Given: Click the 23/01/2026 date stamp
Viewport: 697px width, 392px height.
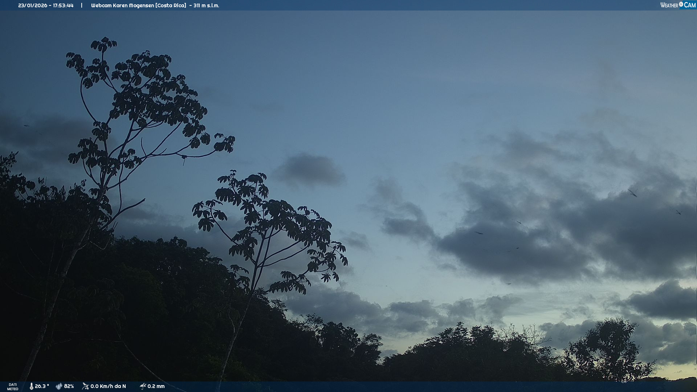Looking at the screenshot, I should (x=33, y=5).
